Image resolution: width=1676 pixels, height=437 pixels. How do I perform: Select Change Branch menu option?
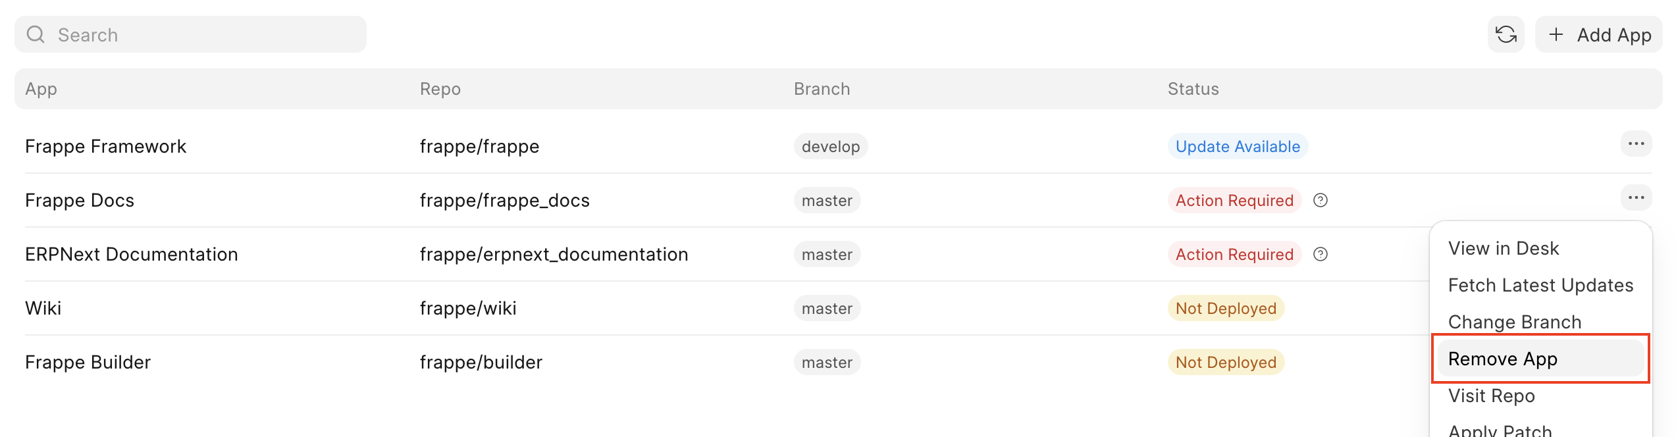1514,322
